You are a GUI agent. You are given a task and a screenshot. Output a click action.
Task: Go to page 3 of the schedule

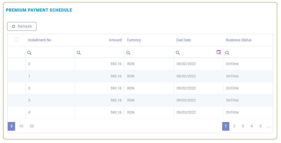click(x=243, y=126)
